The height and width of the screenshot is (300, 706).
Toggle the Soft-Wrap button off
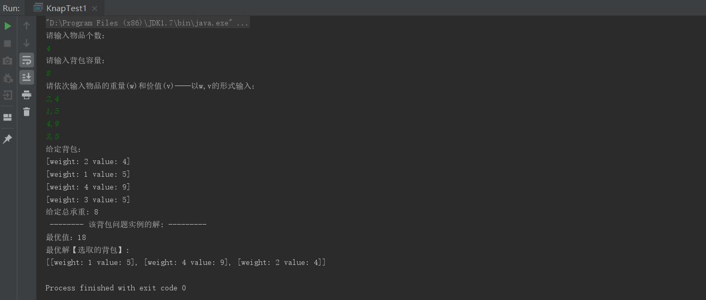click(27, 60)
